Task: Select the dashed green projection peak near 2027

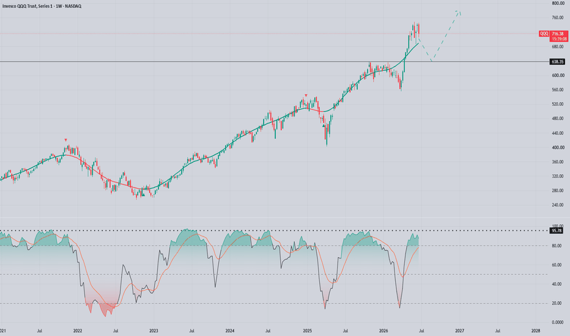Action: [459, 11]
